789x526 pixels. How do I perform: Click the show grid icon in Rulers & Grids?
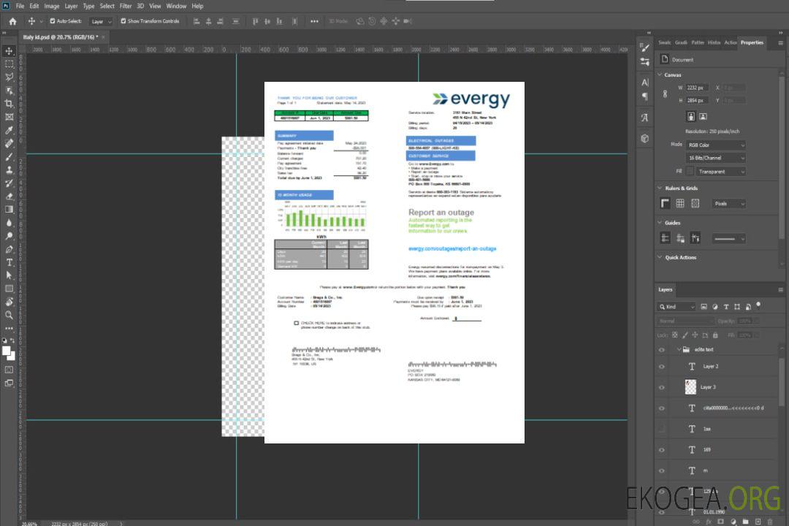[x=680, y=203]
